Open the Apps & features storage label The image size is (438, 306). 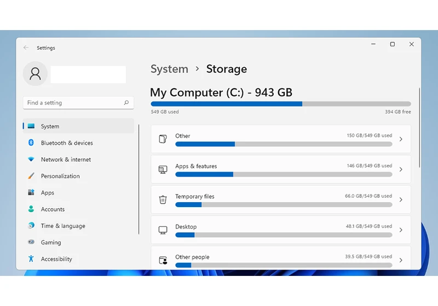(x=196, y=166)
